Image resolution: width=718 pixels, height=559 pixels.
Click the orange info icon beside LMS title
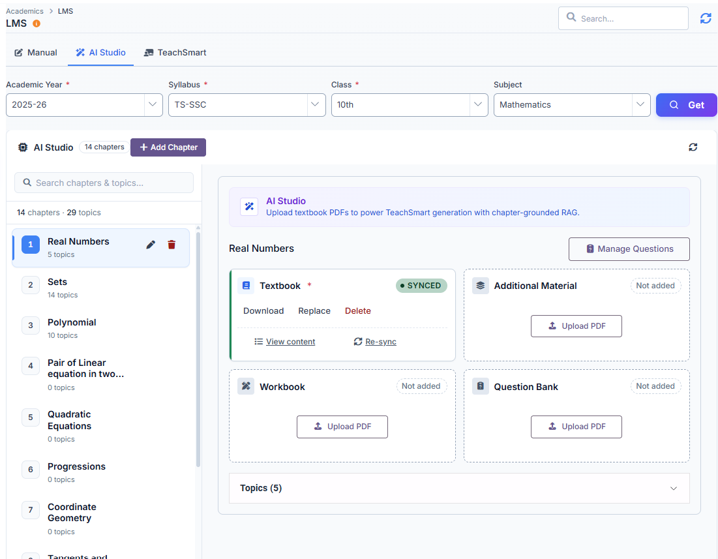pyautogui.click(x=37, y=23)
